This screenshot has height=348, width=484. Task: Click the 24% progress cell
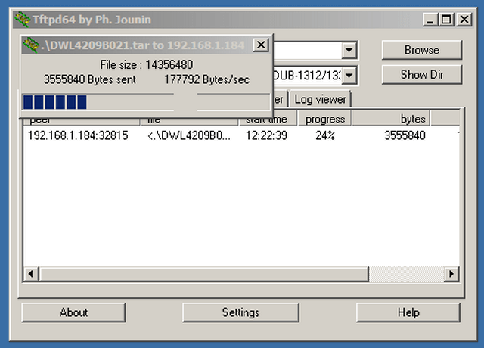tap(325, 135)
